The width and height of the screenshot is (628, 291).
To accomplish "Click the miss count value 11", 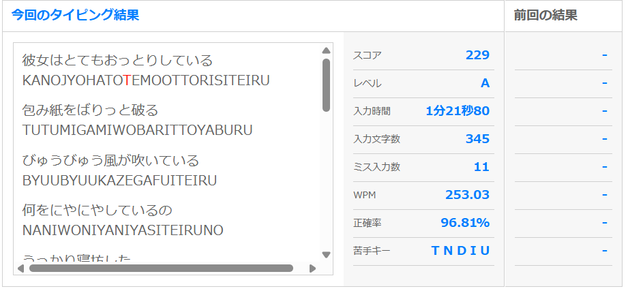I will point(481,167).
